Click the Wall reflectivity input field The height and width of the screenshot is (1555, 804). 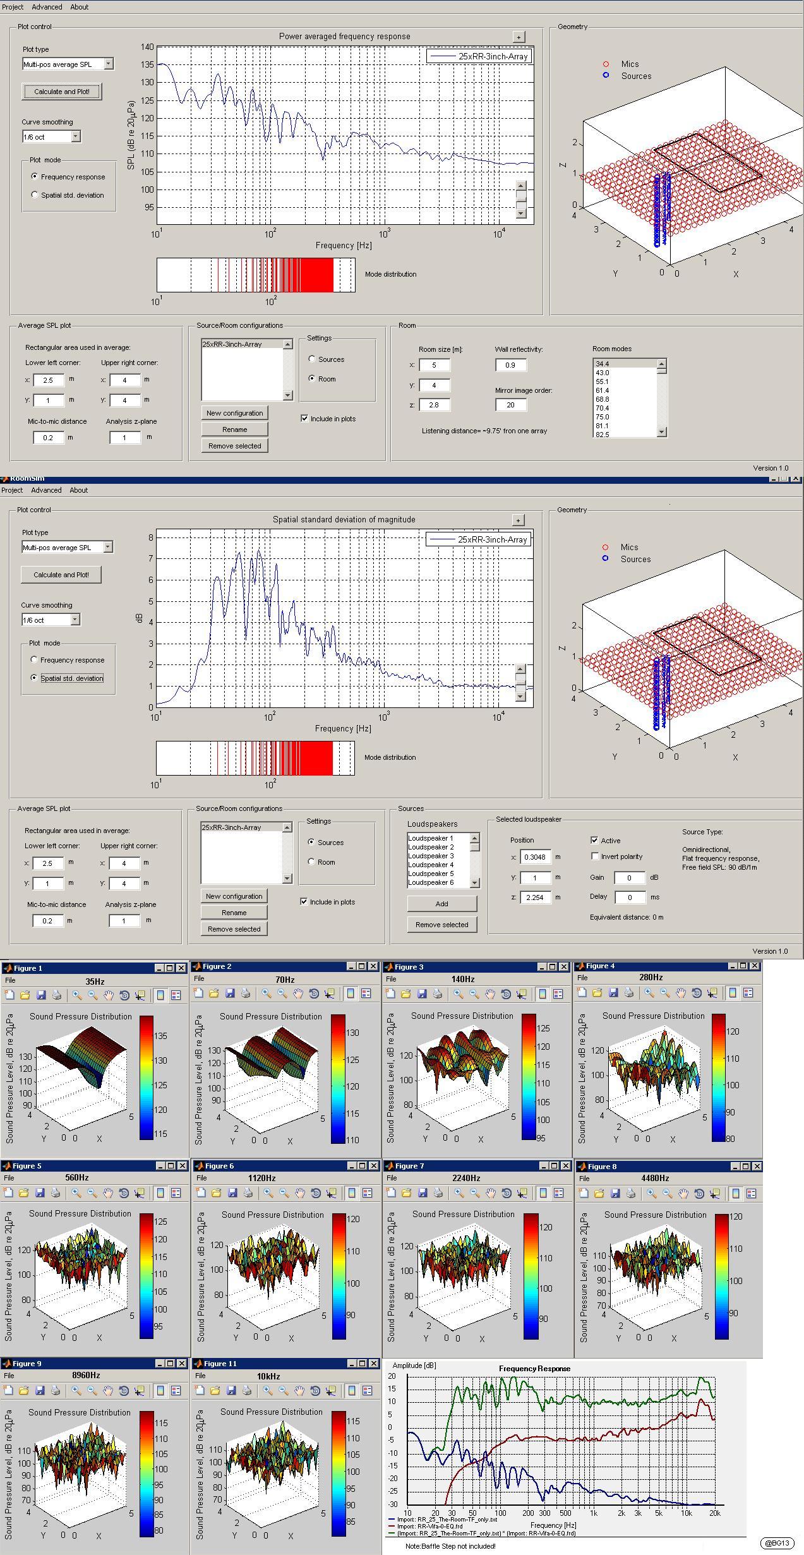pyautogui.click(x=511, y=365)
